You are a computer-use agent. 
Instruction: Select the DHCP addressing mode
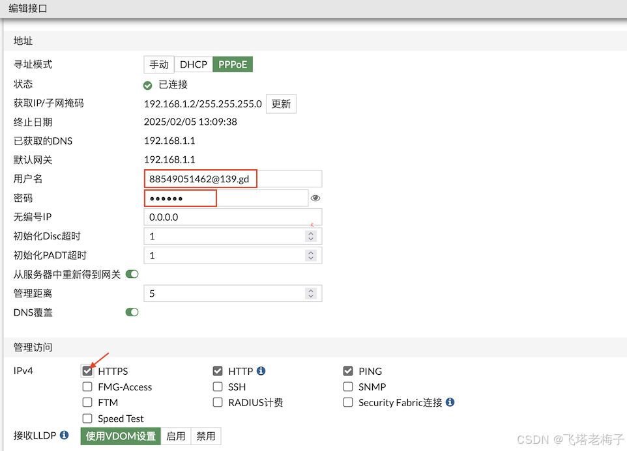pos(194,64)
